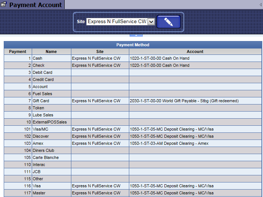The image size is (263, 197).
Task: Click the Name column header
Action: point(51,51)
